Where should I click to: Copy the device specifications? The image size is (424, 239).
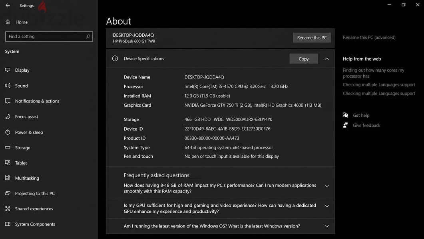click(x=303, y=59)
